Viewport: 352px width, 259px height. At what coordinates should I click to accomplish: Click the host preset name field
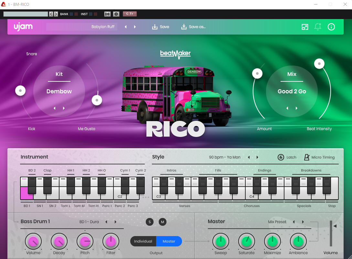[x=26, y=14]
